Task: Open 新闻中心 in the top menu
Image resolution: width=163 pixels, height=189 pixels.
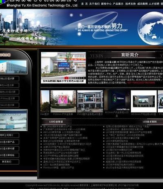Action: coord(106,4)
